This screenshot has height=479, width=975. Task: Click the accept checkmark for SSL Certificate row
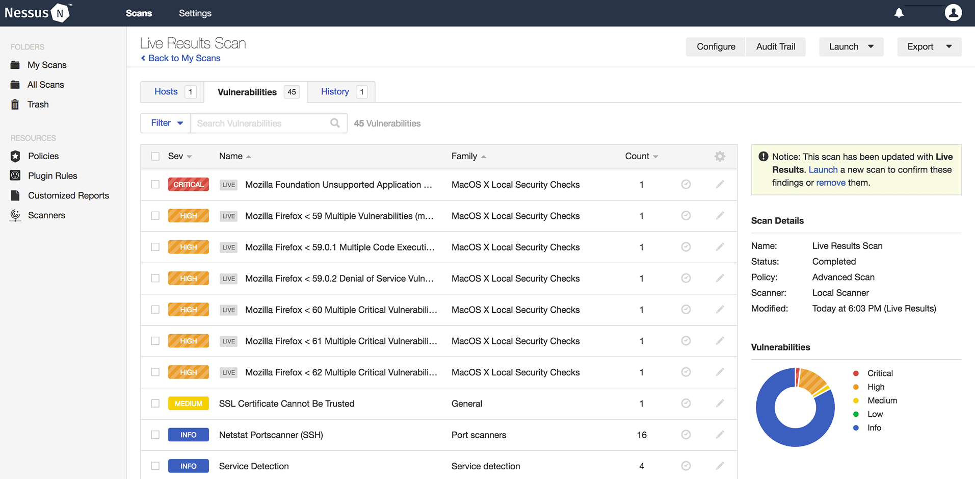686,404
